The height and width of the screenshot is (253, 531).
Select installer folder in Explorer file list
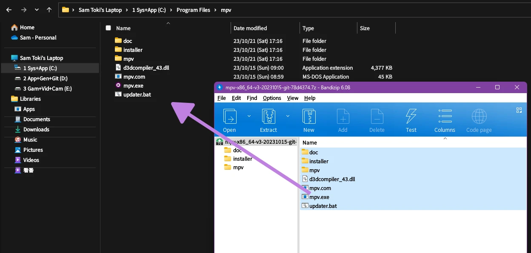click(129, 50)
